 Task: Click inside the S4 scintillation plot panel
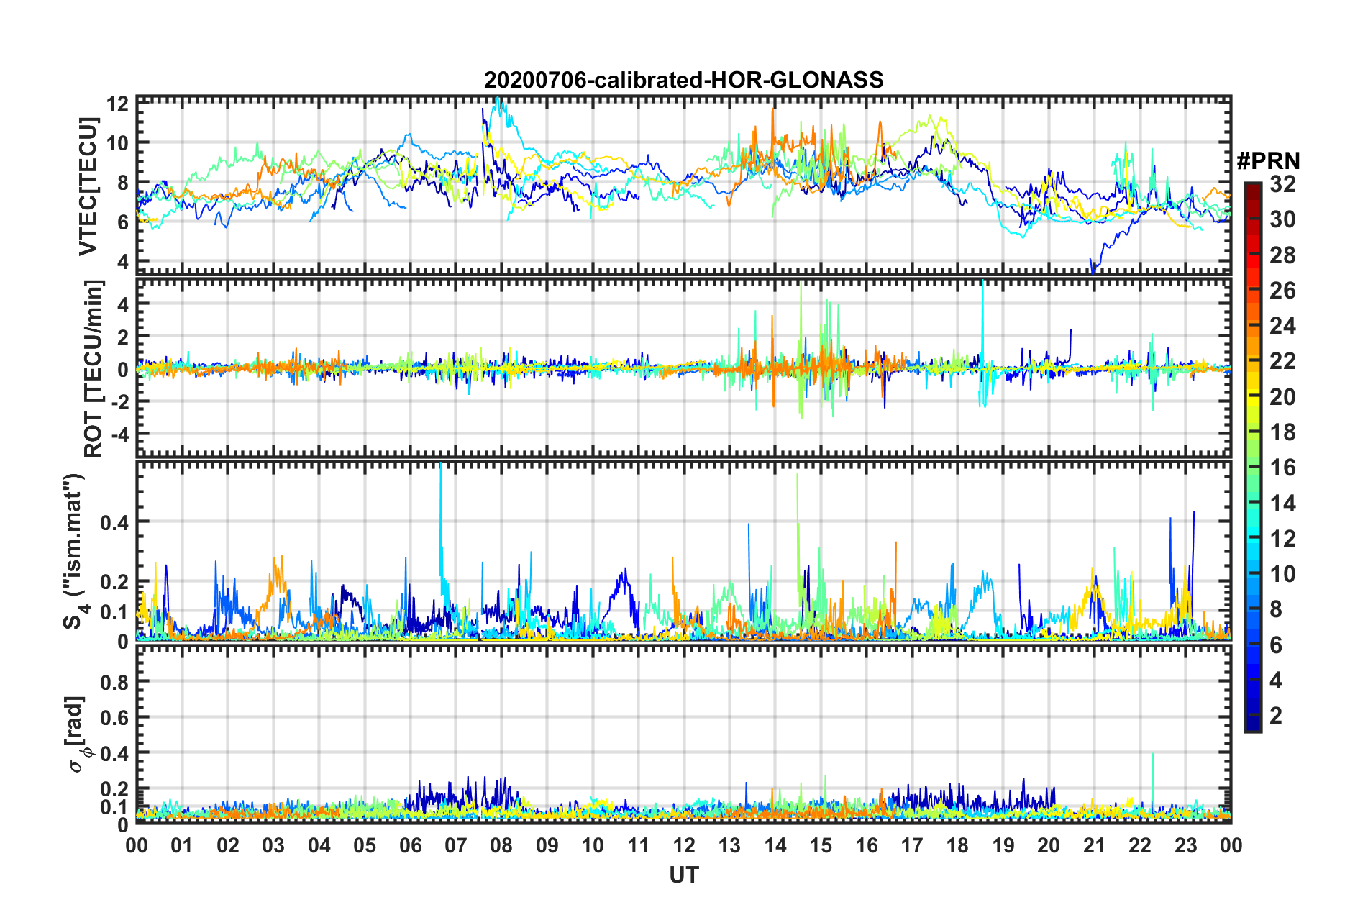coord(683,550)
